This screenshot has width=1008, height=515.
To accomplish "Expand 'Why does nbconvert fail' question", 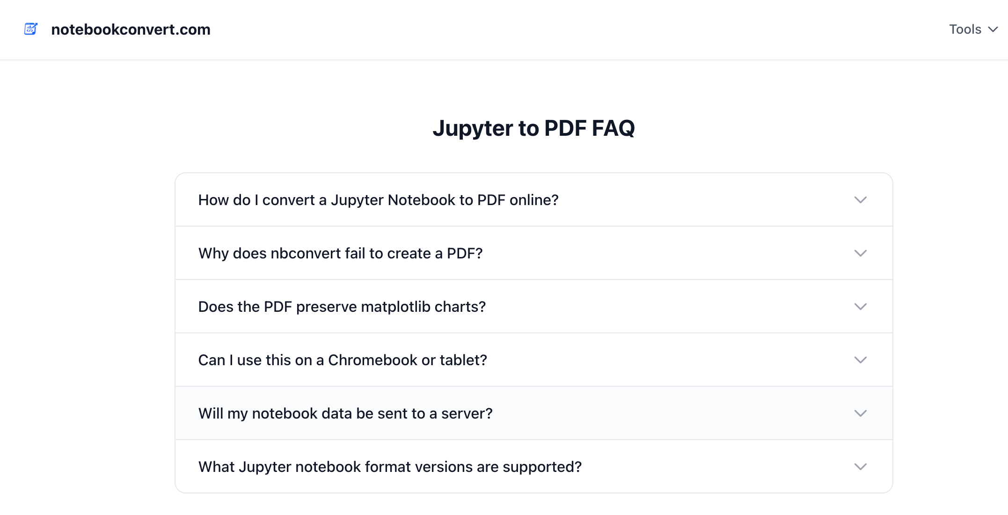I will click(340, 253).
